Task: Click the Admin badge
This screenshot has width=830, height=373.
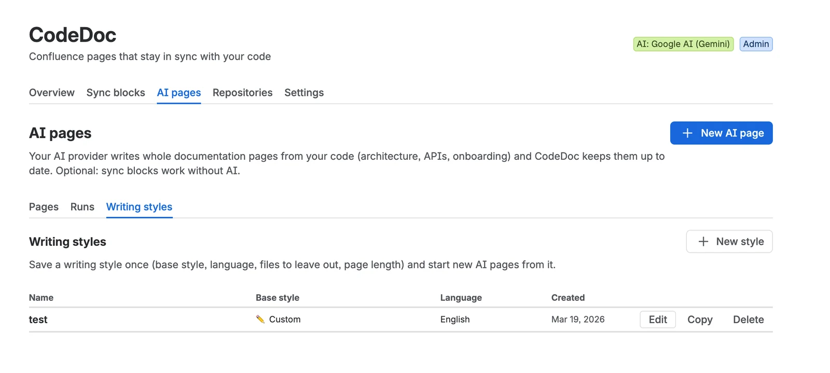Action: pos(756,44)
